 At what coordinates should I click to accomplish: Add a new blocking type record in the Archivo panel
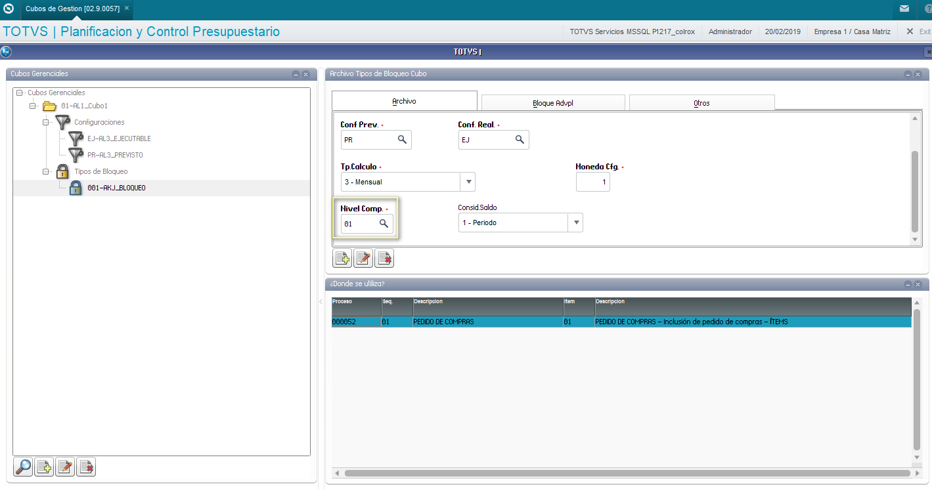click(x=342, y=259)
